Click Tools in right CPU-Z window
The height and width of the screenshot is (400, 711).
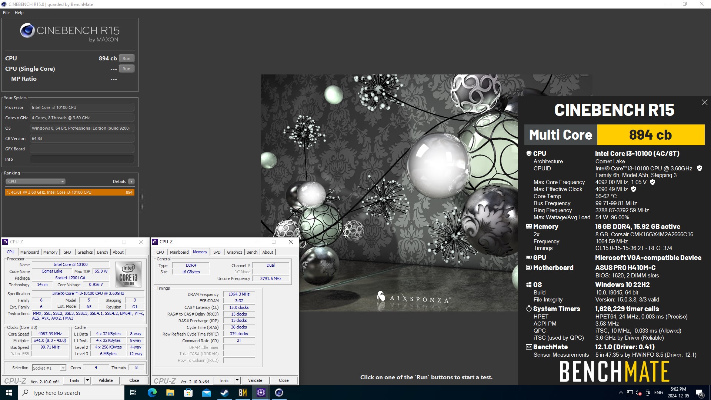click(x=224, y=380)
